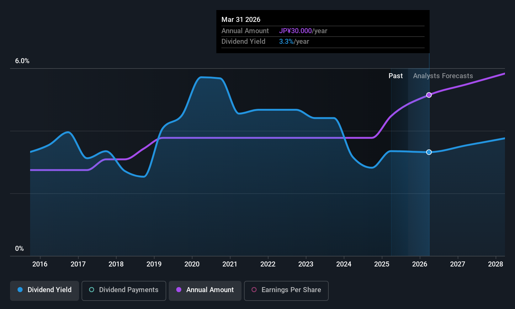
Task: Click the 2024 x-axis year label
Action: click(344, 264)
